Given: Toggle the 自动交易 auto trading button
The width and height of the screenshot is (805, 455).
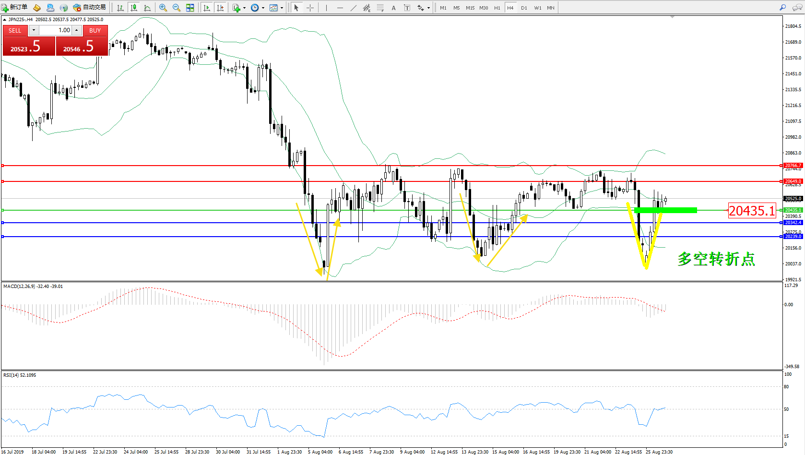Looking at the screenshot, I should 90,7.
